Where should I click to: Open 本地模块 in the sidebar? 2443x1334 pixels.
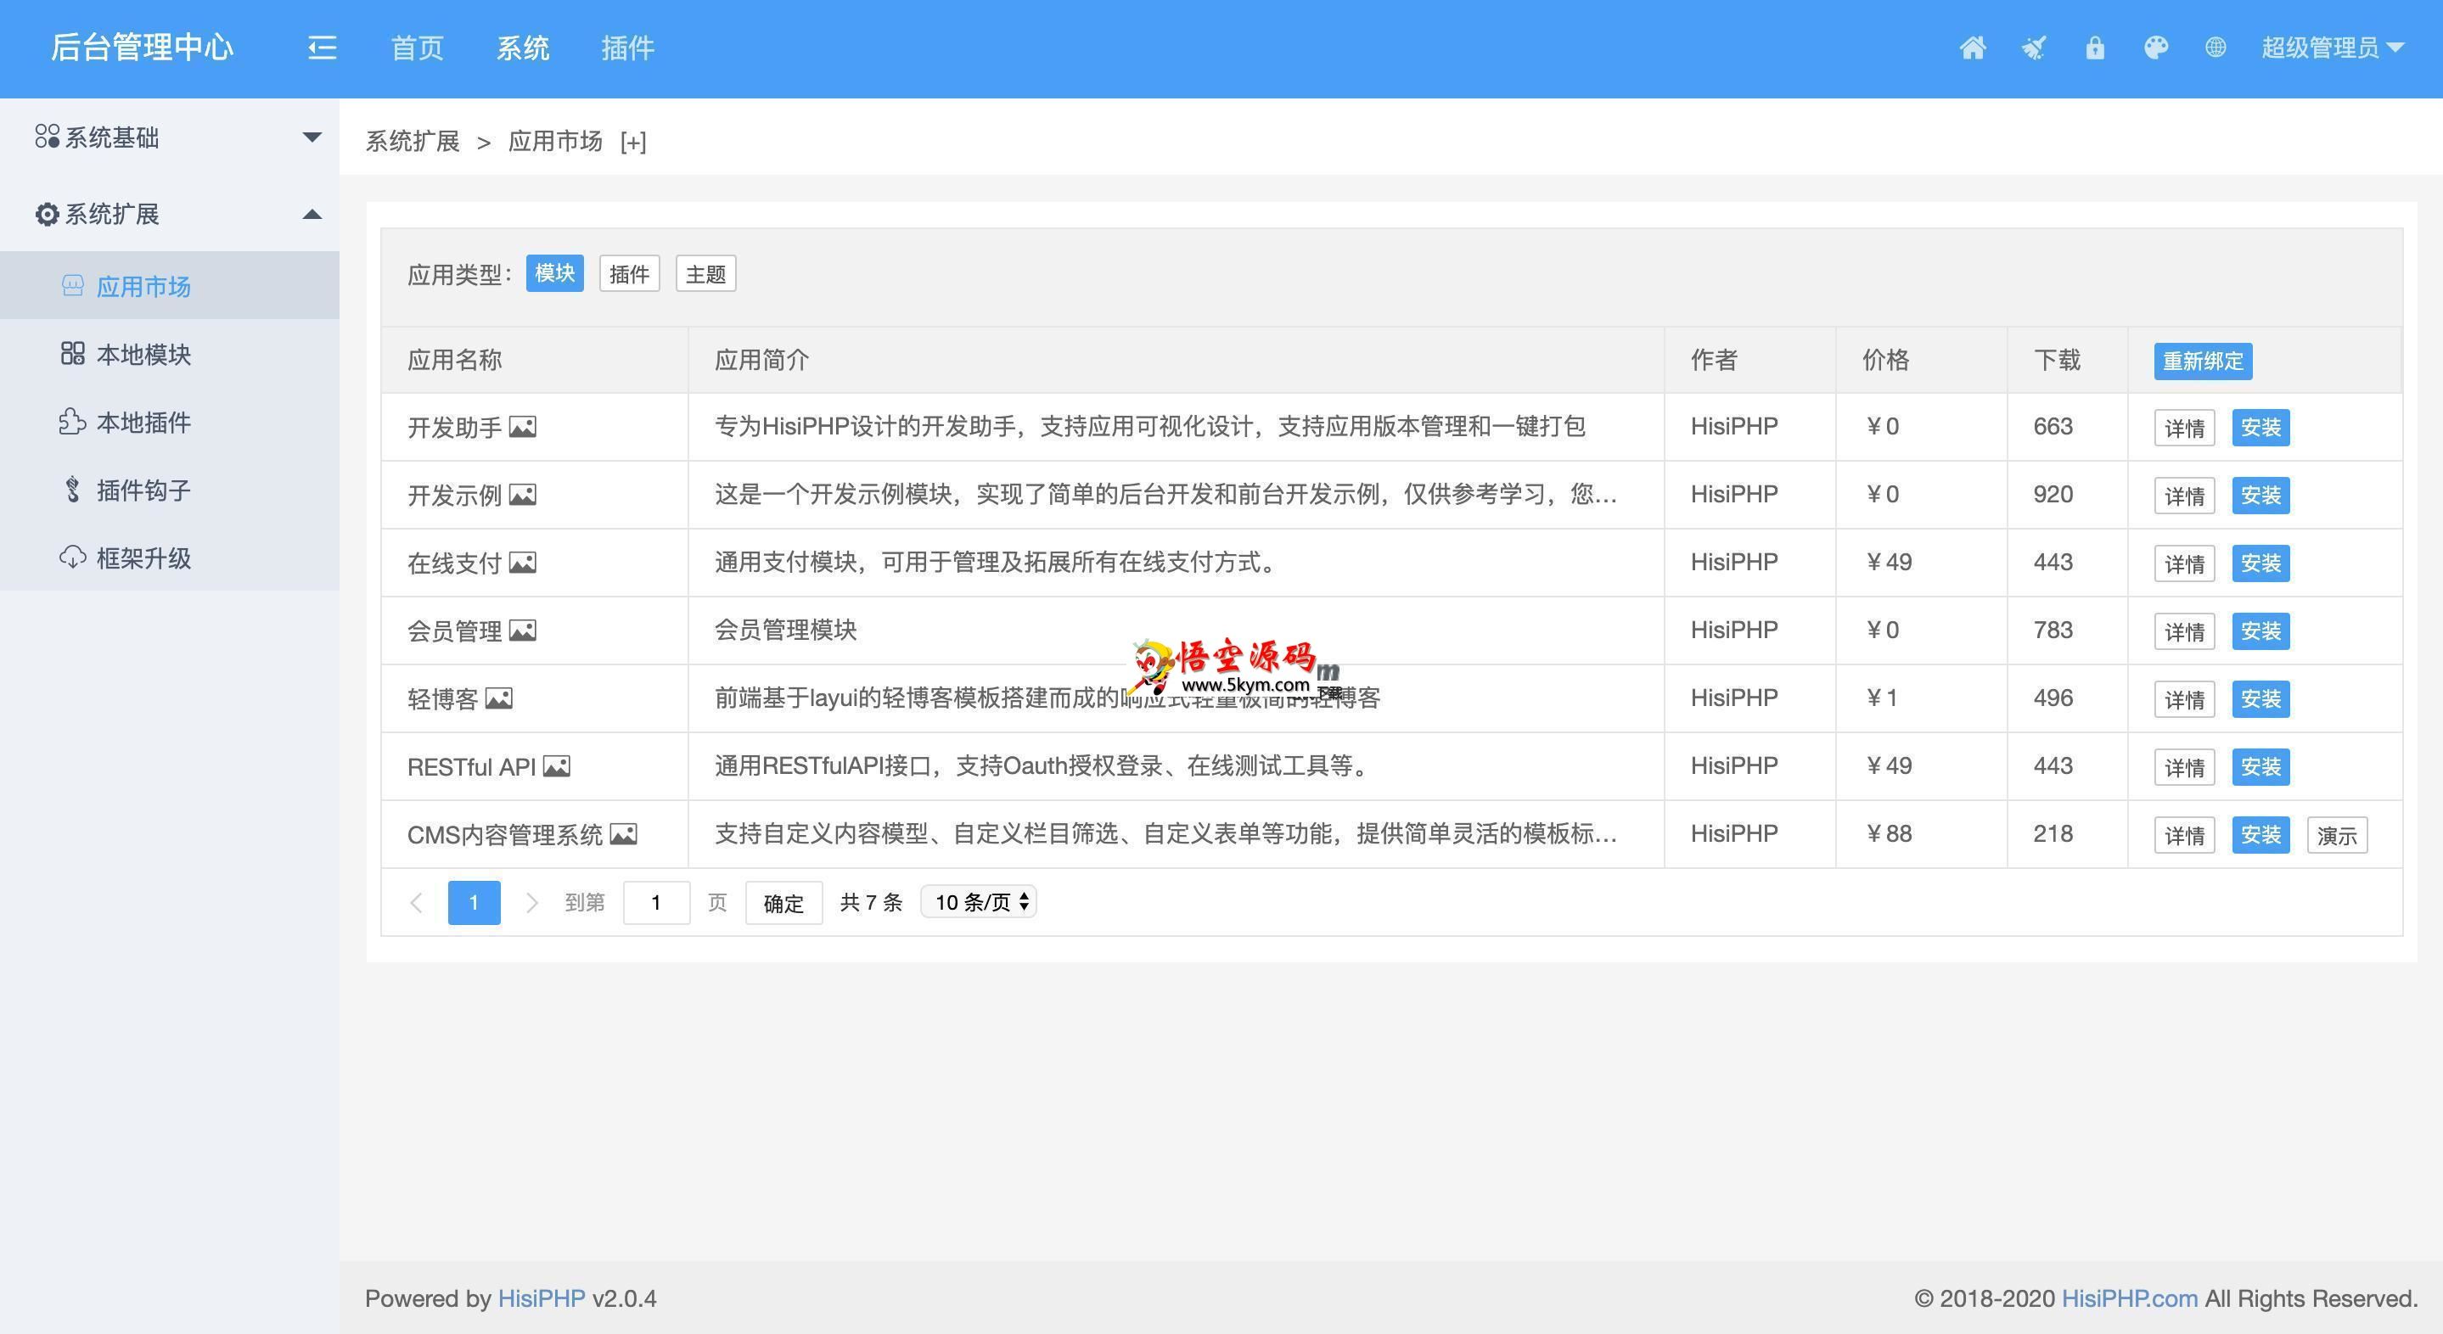170,354
